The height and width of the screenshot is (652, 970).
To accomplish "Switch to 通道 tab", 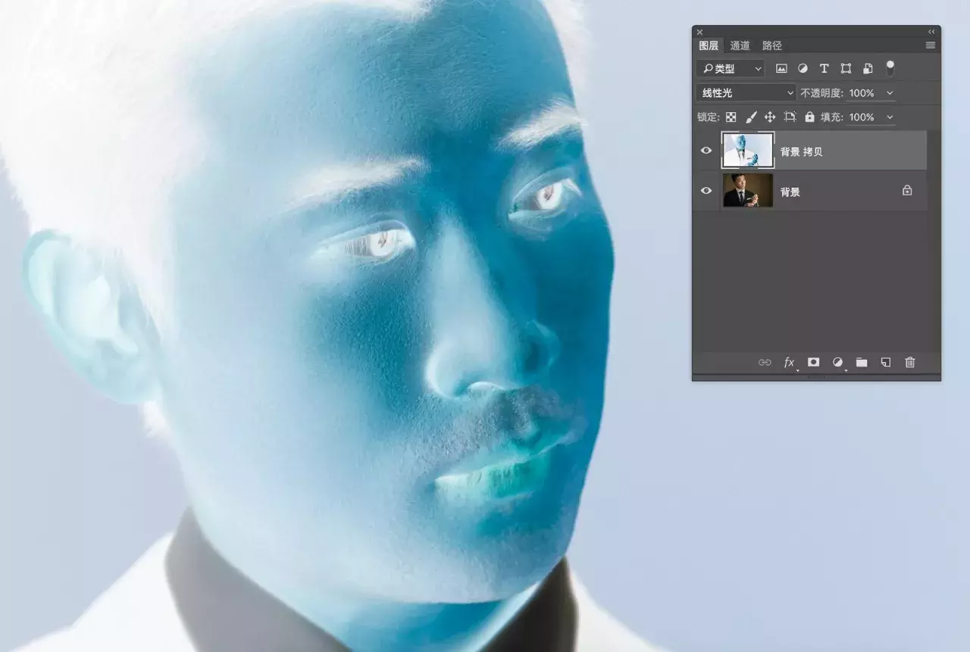I will 740,46.
